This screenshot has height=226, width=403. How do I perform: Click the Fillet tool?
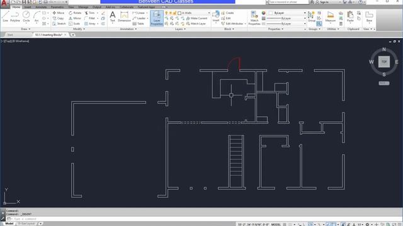(90, 18)
